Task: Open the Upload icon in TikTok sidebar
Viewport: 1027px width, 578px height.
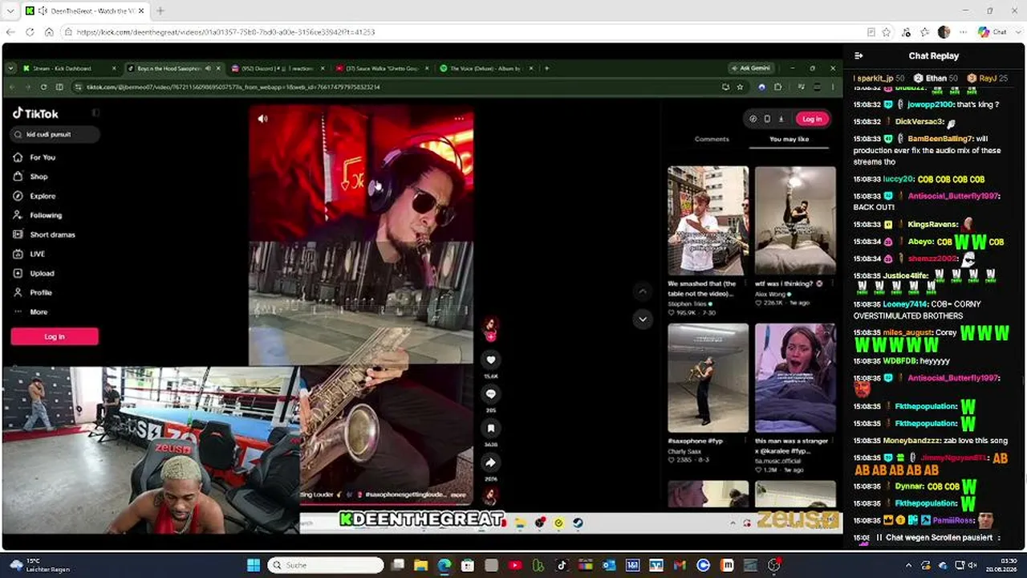Action: pos(18,273)
